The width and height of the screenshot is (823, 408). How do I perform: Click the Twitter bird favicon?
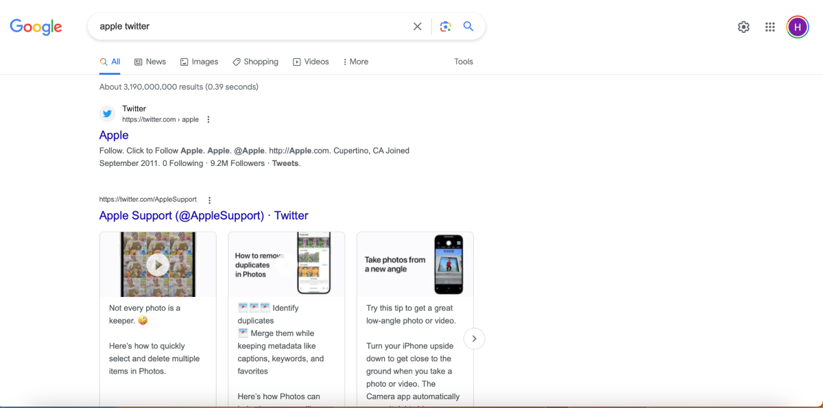tap(107, 114)
